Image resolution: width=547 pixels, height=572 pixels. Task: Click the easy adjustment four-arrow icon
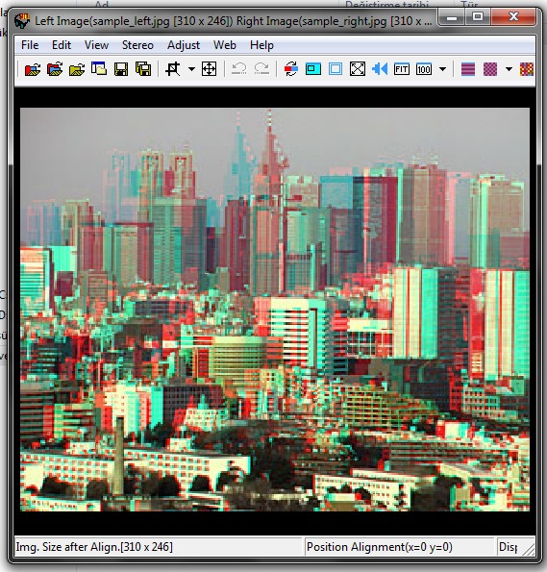coord(210,69)
